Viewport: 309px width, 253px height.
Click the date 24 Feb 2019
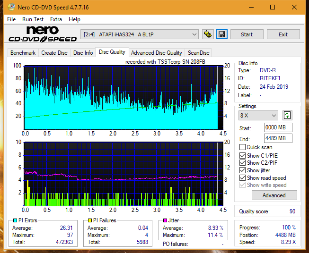click(x=274, y=87)
